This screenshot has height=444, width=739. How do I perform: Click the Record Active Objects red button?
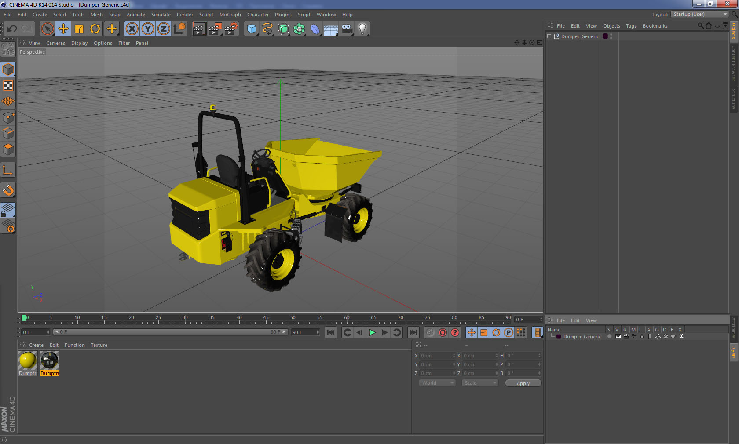(443, 332)
